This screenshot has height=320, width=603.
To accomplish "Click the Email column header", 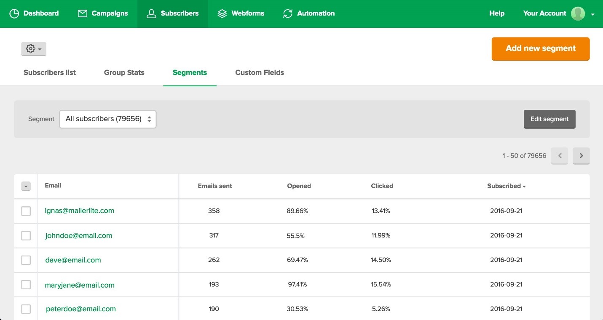I will pyautogui.click(x=53, y=185).
